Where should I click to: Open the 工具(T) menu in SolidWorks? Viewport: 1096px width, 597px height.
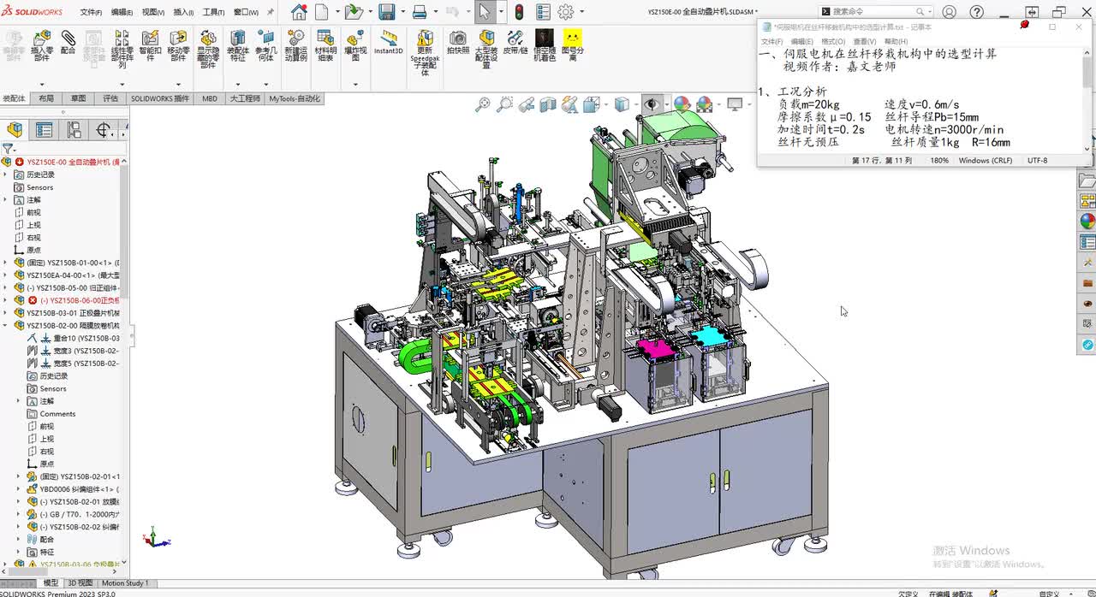coord(213,12)
